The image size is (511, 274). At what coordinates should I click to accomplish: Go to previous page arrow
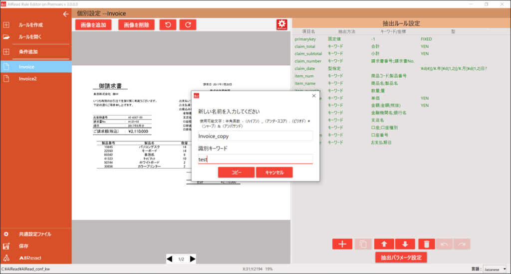click(x=170, y=259)
